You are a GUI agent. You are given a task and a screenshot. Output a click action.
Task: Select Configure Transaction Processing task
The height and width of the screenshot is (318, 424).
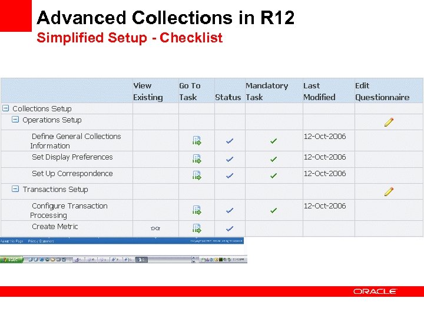[69, 210]
